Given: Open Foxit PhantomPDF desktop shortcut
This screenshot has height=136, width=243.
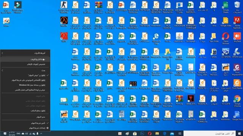Looking at the screenshot, I should click(x=237, y=70).
